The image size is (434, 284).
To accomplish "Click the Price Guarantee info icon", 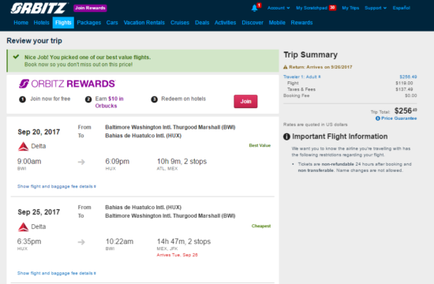I will point(377,118).
